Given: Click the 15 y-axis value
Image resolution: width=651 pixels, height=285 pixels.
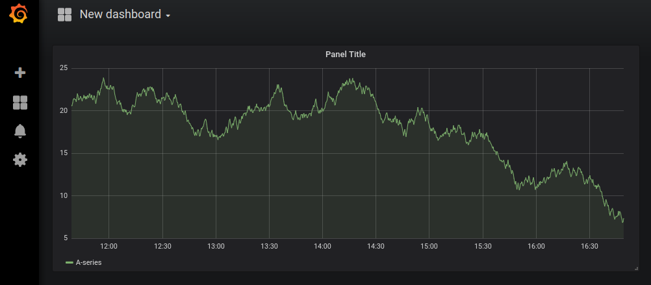Looking at the screenshot, I should [x=64, y=153].
